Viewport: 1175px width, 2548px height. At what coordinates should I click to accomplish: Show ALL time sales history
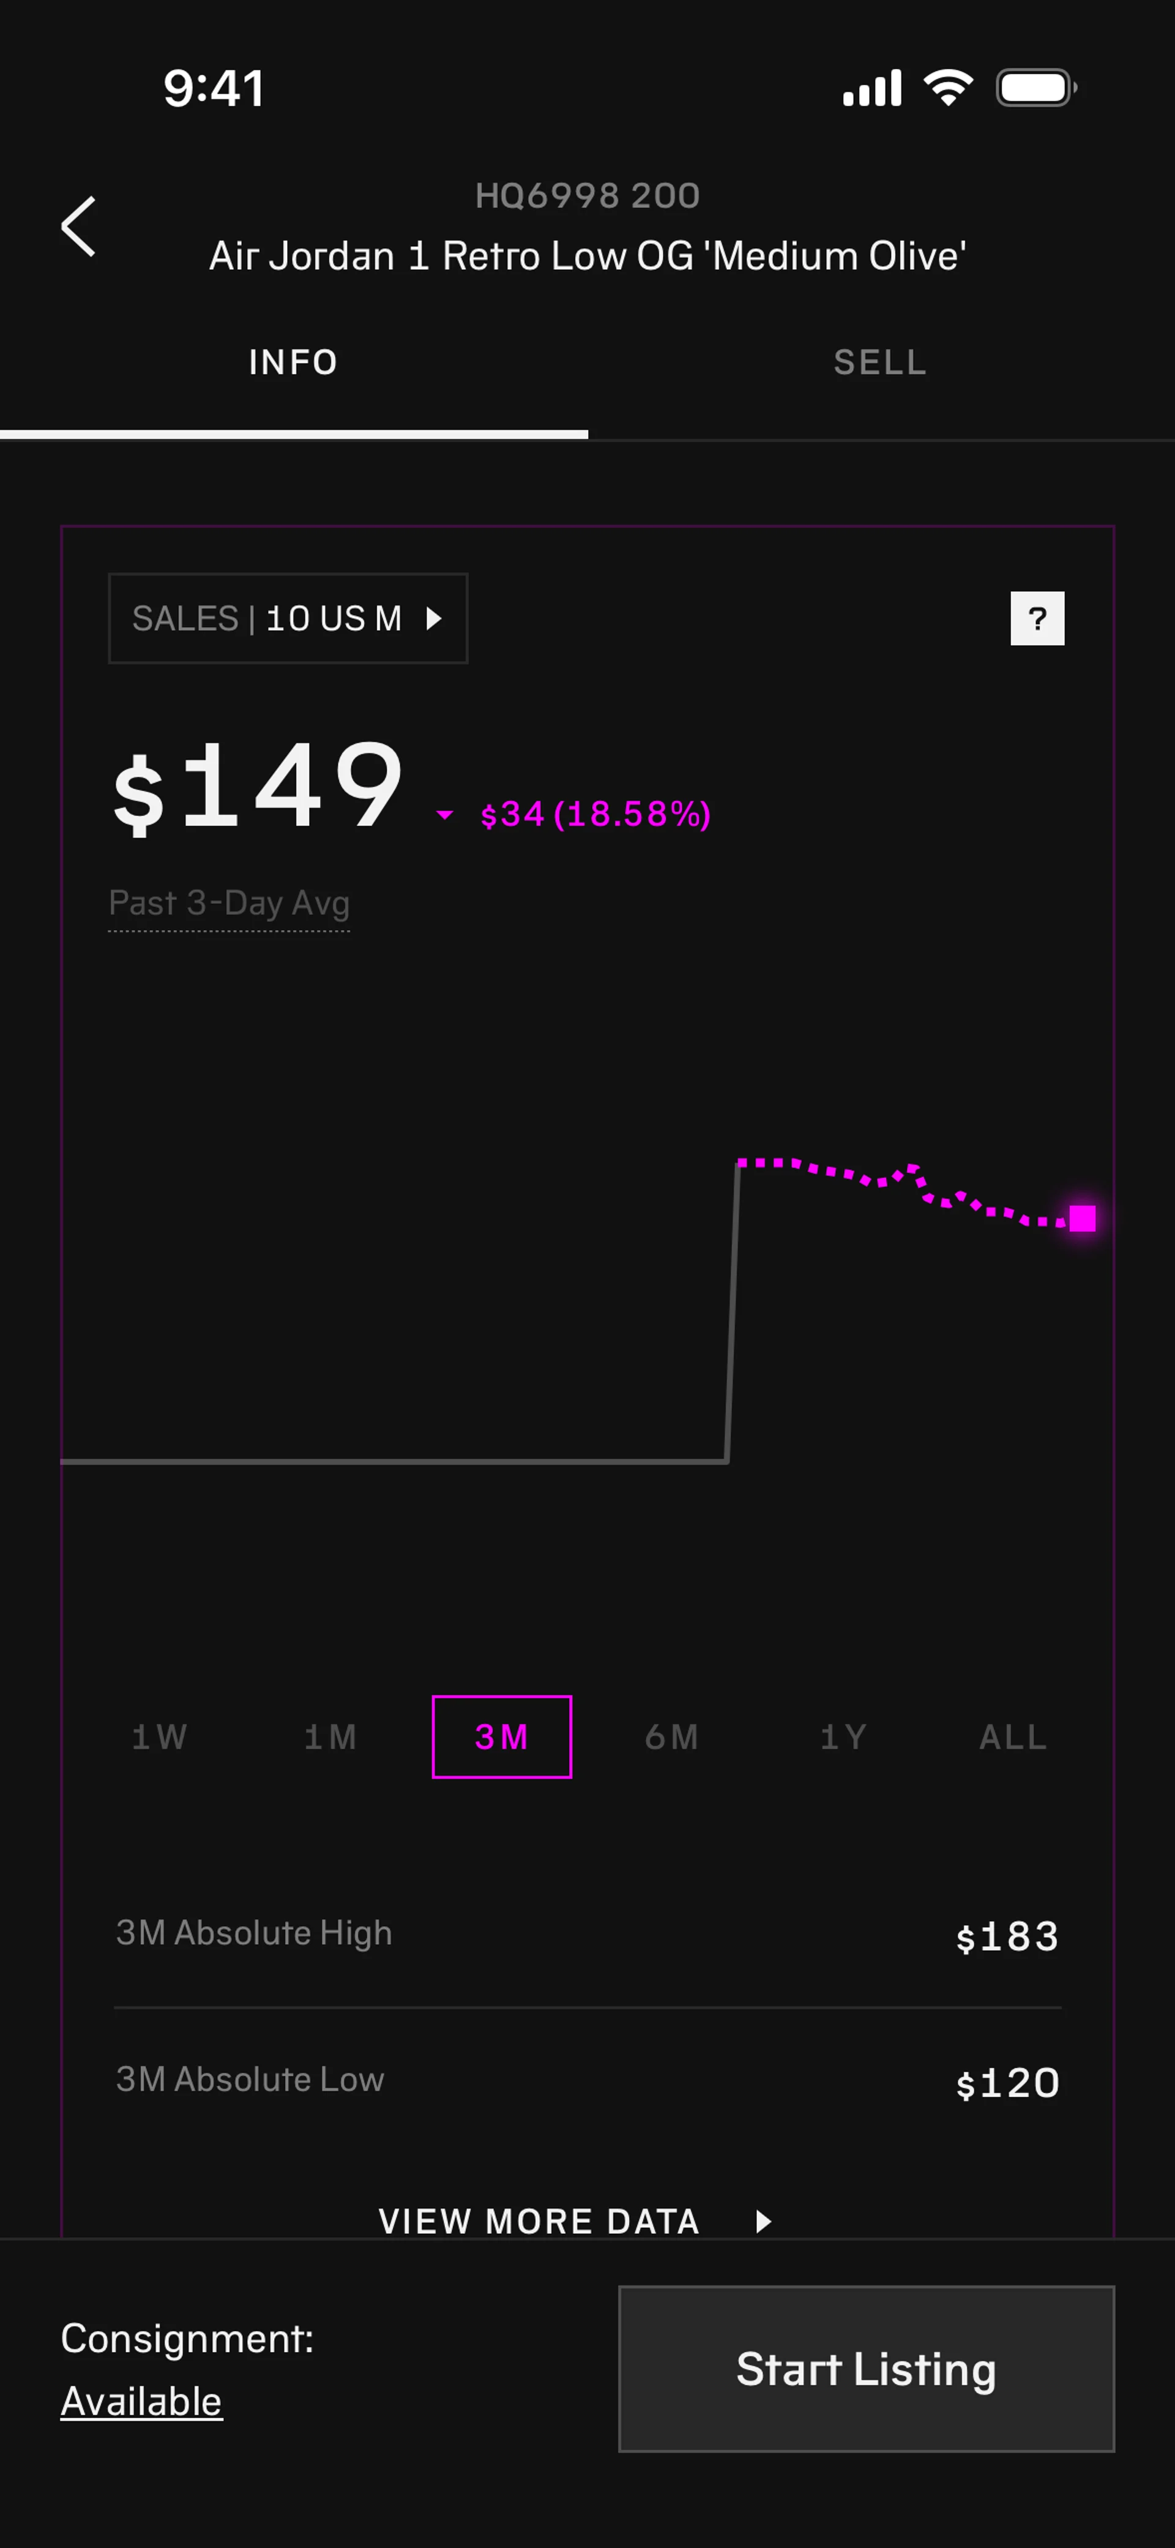click(1013, 1737)
